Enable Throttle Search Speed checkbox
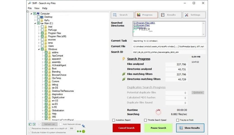234x135 pixels. (x=145, y=120)
